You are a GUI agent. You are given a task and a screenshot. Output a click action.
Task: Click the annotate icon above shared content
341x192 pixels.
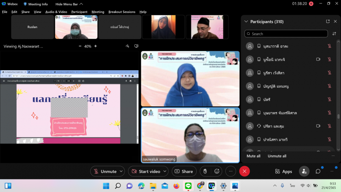point(128,46)
